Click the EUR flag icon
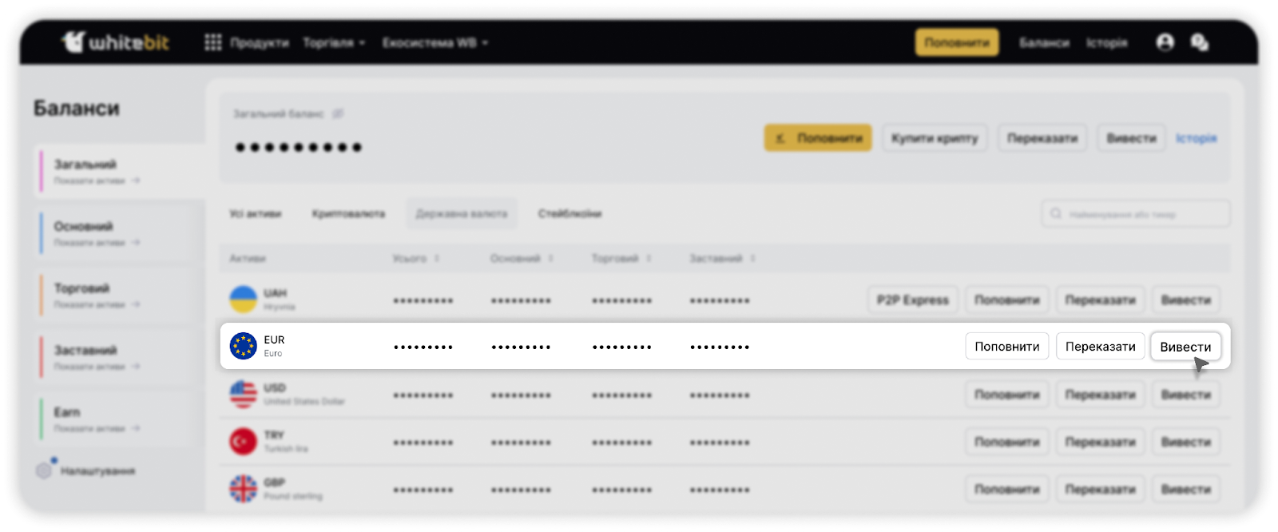Viewport: 1278px width, 532px height. pos(243,346)
